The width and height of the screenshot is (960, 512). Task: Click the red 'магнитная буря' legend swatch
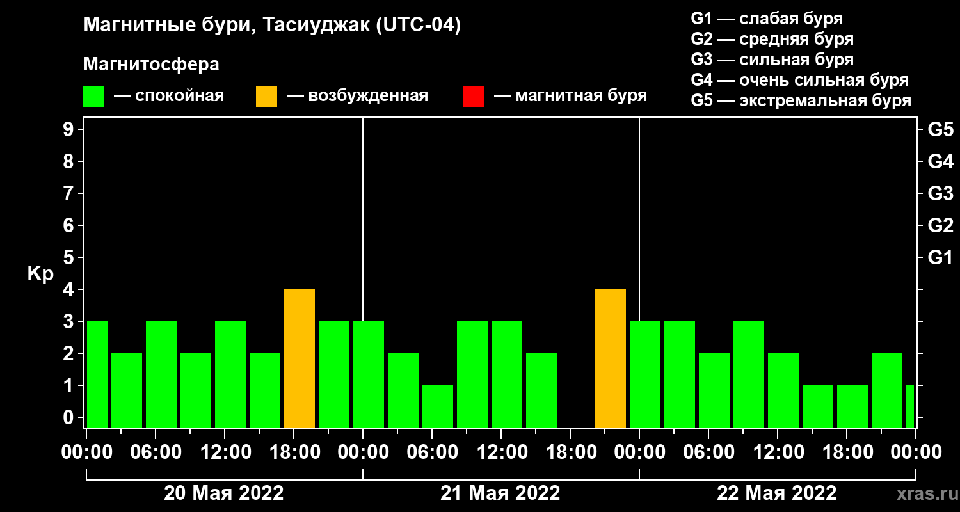[474, 97]
